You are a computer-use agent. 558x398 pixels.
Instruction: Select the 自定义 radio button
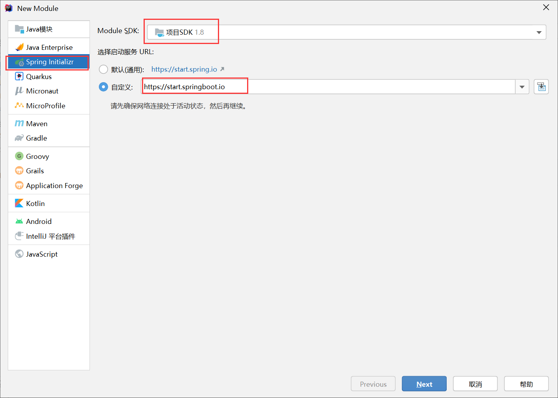(x=103, y=87)
